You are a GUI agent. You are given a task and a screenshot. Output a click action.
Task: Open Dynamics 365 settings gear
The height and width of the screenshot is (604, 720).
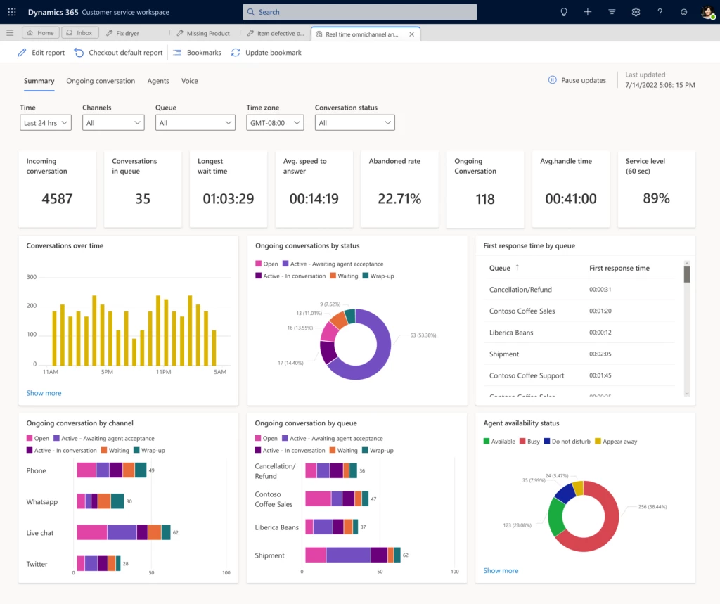[x=636, y=11]
